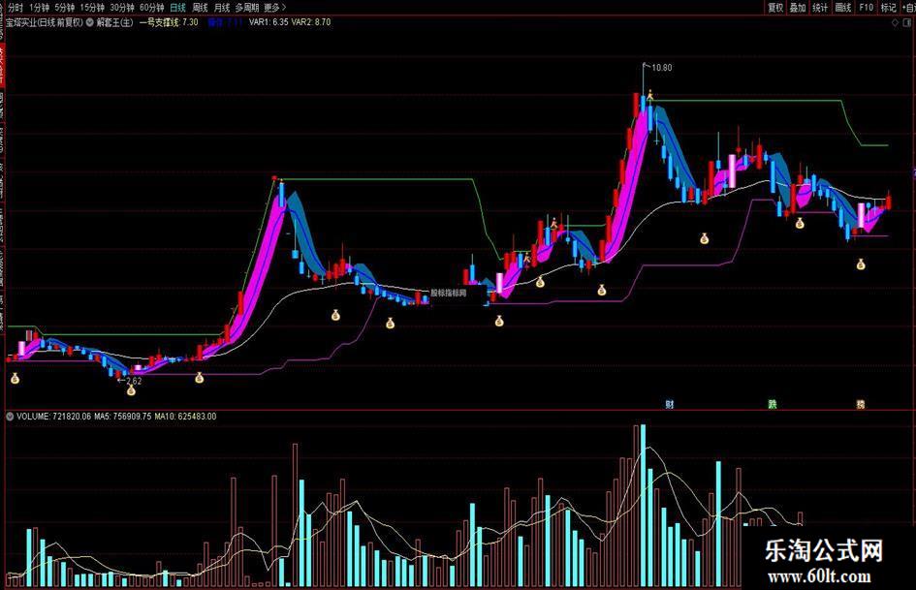Click the 叠加 overlay button
This screenshot has height=590, width=916.
click(x=798, y=8)
